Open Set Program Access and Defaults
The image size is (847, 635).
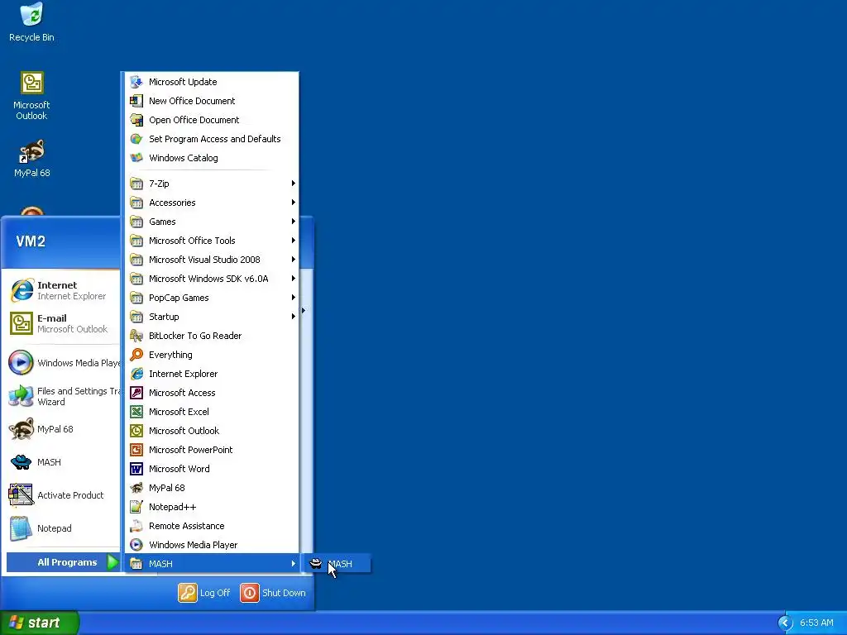pyautogui.click(x=212, y=139)
